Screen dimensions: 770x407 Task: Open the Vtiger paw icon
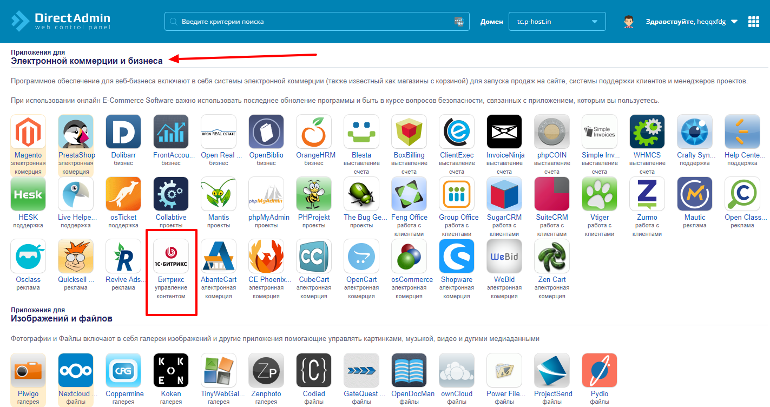600,194
